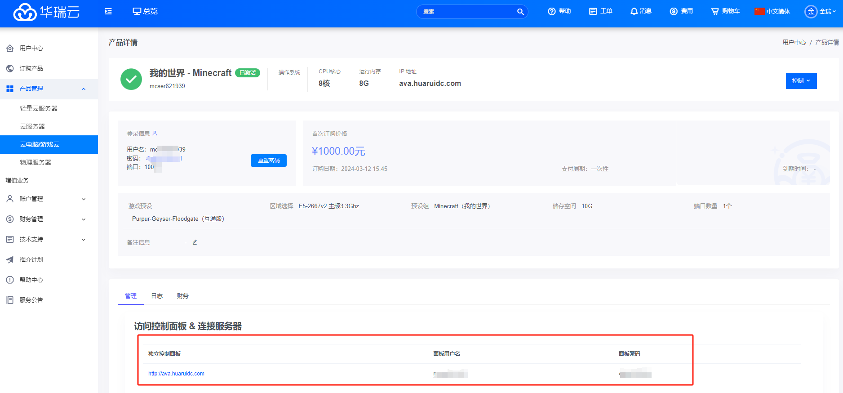
Task: Open 帮助 help question-mark icon
Action: point(552,11)
